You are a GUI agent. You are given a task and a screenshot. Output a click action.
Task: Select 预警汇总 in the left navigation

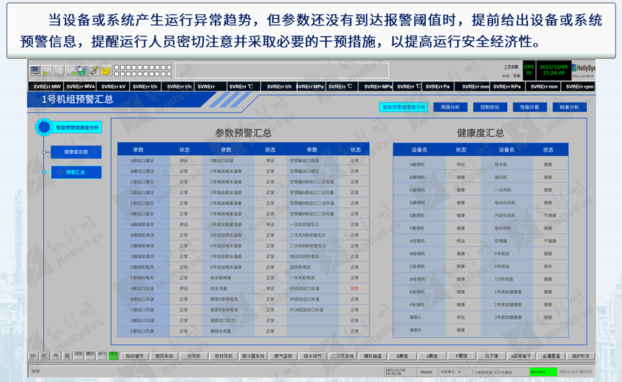76,172
